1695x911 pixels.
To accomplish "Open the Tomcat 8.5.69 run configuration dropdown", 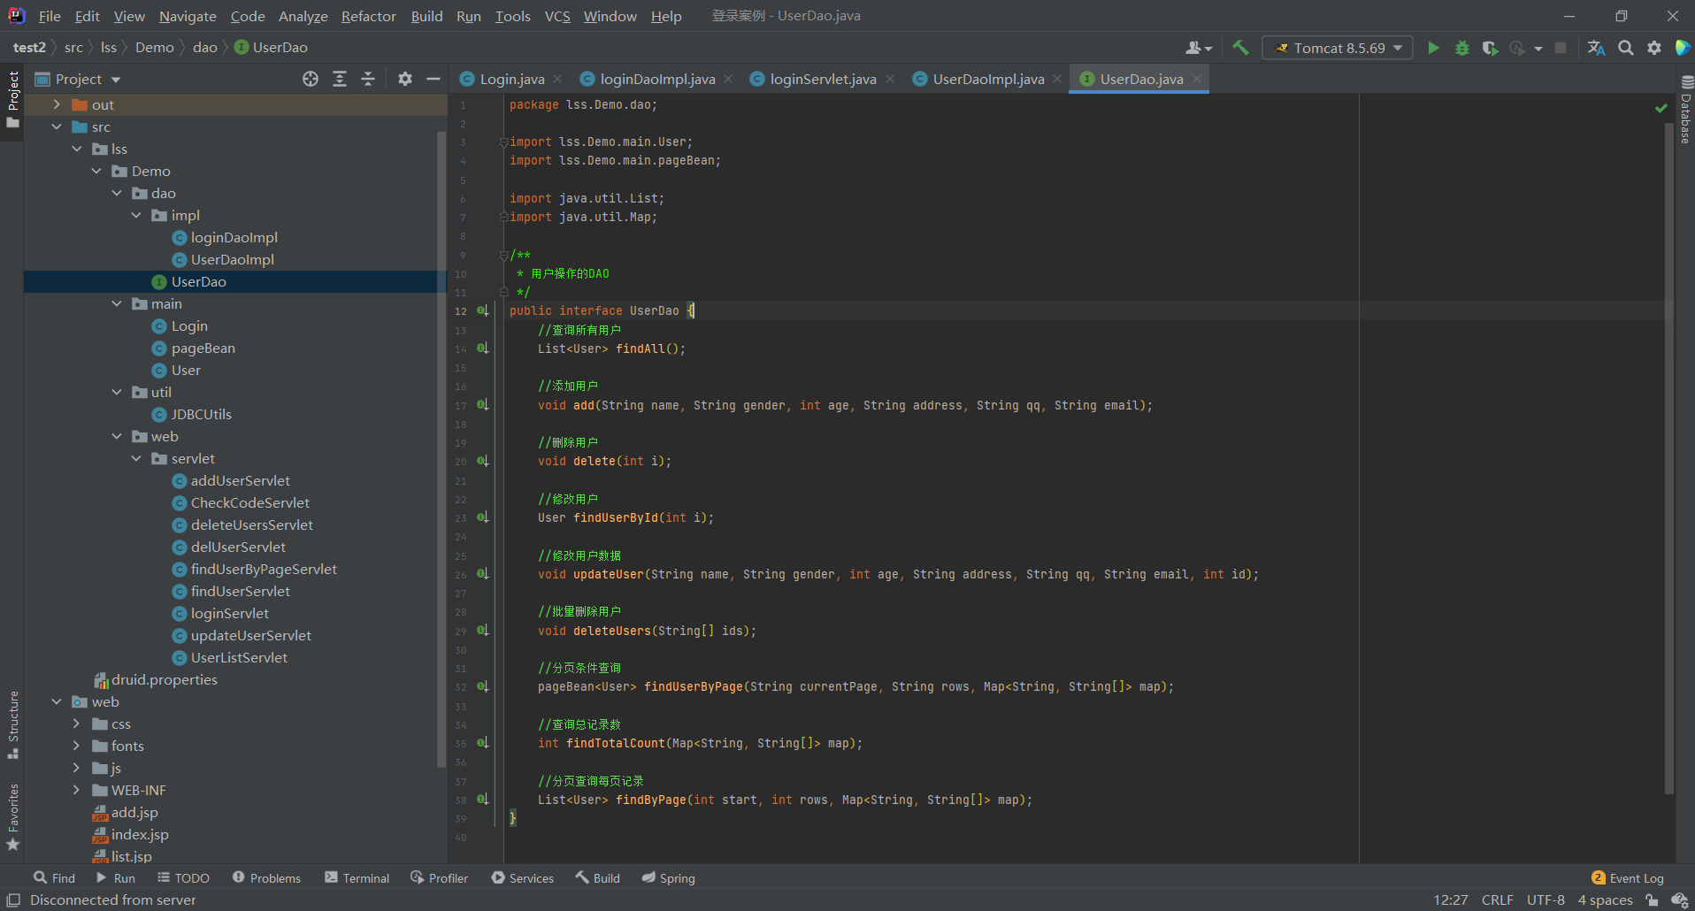I will [1338, 48].
